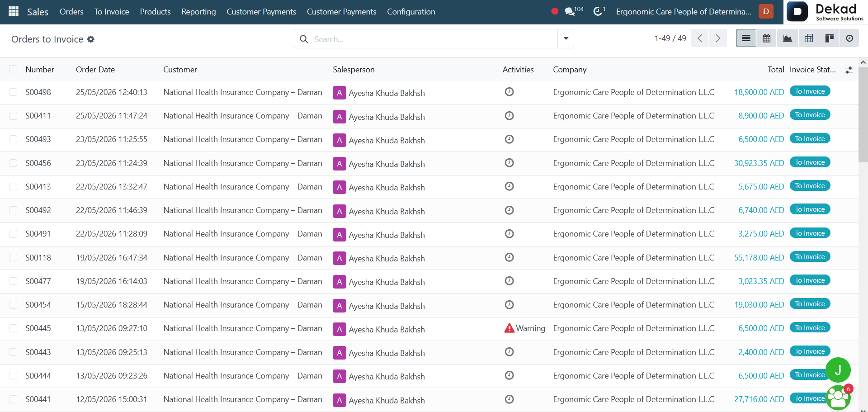Viewport: 868px width, 412px height.
Task: Tick the checkbox for order S00413
Action: point(13,187)
